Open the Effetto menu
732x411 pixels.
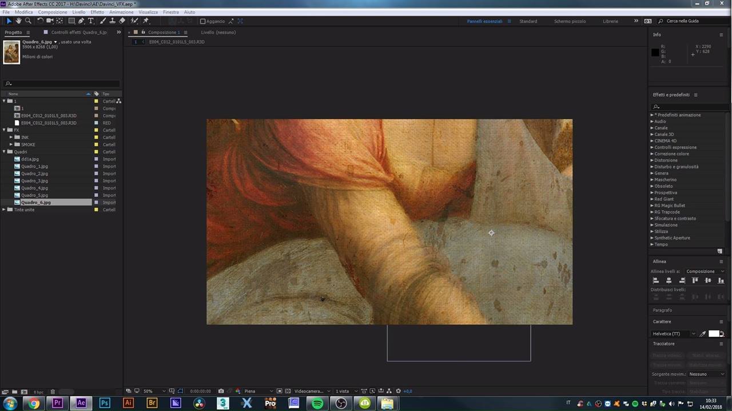[97, 12]
